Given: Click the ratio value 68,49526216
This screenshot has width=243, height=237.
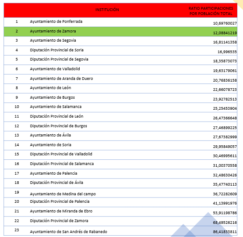Looking at the screenshot, I should [x=225, y=223].
